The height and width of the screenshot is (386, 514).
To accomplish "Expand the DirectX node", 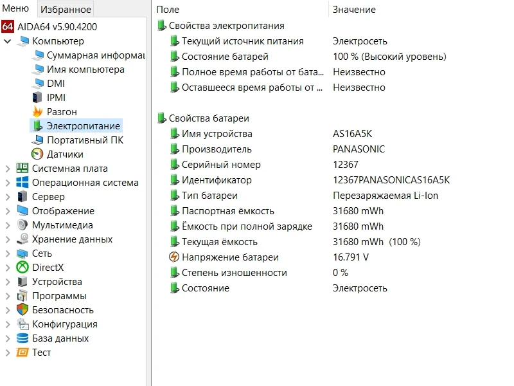I will [8, 267].
